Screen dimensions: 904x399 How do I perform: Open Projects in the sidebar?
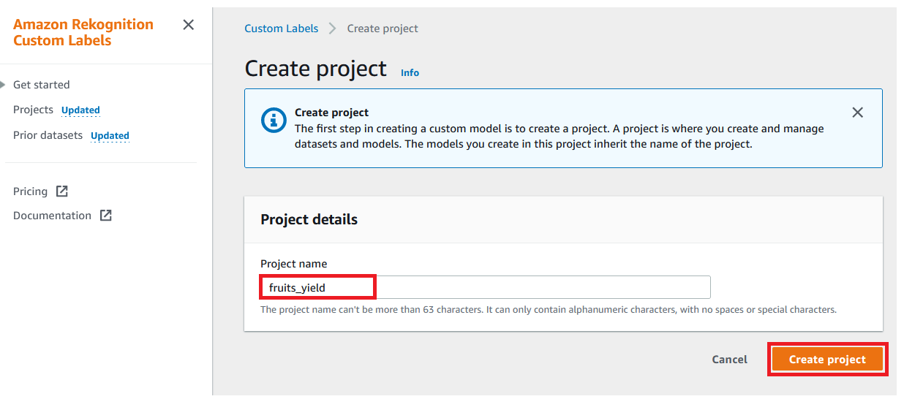33,110
